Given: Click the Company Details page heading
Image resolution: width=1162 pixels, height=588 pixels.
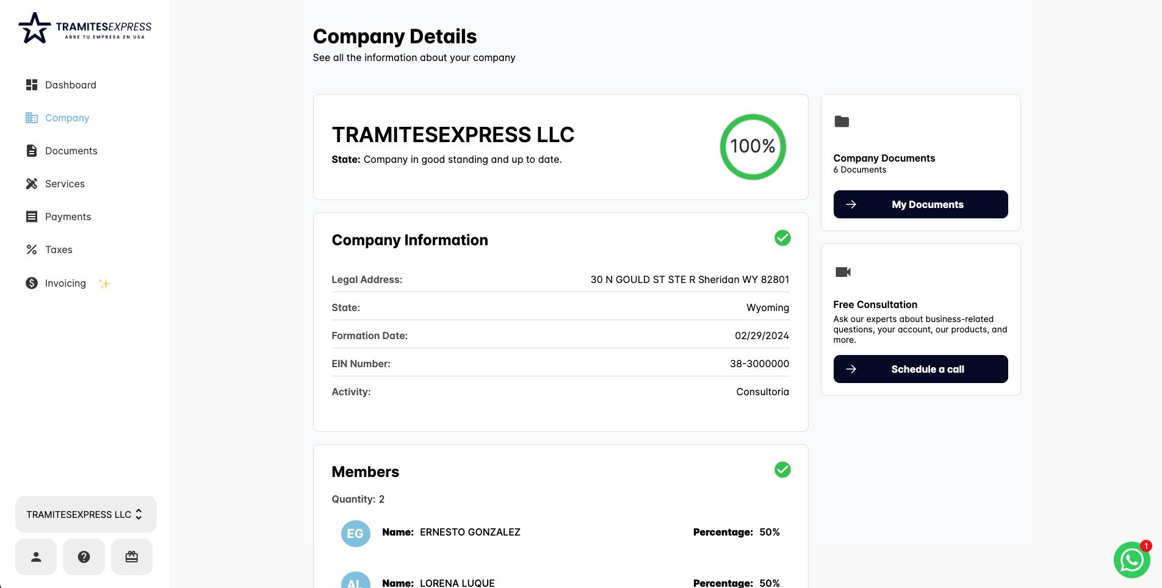Looking at the screenshot, I should (x=395, y=37).
